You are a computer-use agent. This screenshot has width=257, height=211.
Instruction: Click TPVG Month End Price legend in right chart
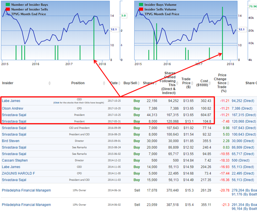click(159, 14)
